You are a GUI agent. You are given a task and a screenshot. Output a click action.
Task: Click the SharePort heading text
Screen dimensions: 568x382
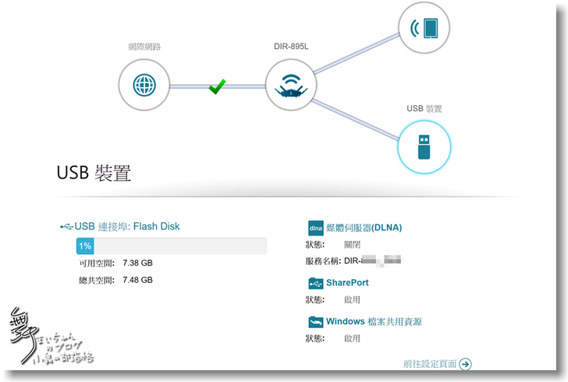pyautogui.click(x=347, y=283)
